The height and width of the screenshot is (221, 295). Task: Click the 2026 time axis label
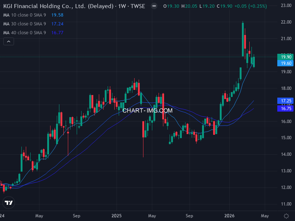click(x=229, y=216)
